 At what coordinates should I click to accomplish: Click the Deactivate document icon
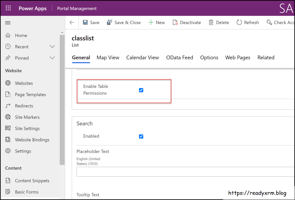[x=175, y=23]
